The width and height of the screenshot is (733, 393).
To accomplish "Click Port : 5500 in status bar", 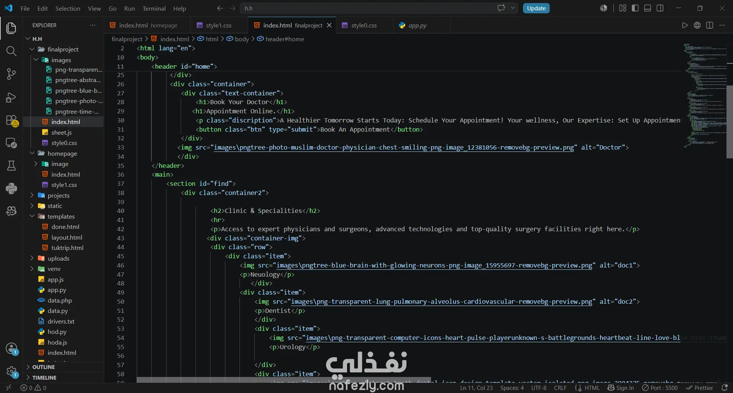I will click(x=660, y=388).
